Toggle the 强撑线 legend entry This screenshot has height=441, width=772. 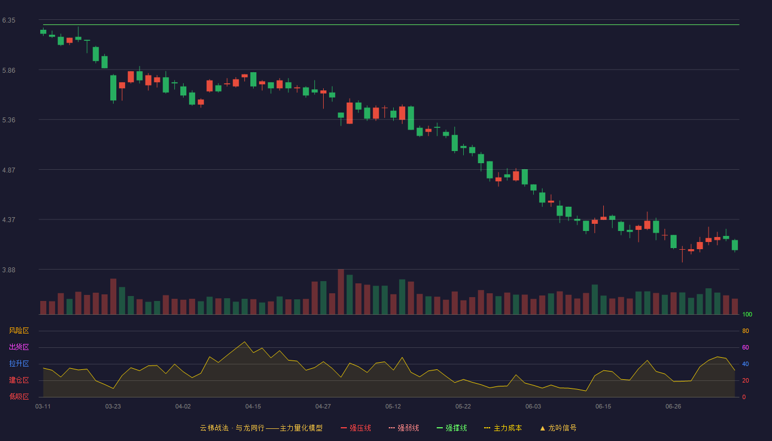(x=452, y=428)
